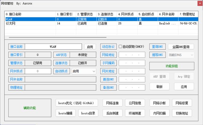Click the 动态协议 label button
The height and width of the screenshot is (125, 203).
(108, 47)
